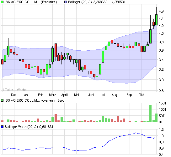Click the 0T volume axis label
The image size is (171, 157).
point(161,122)
